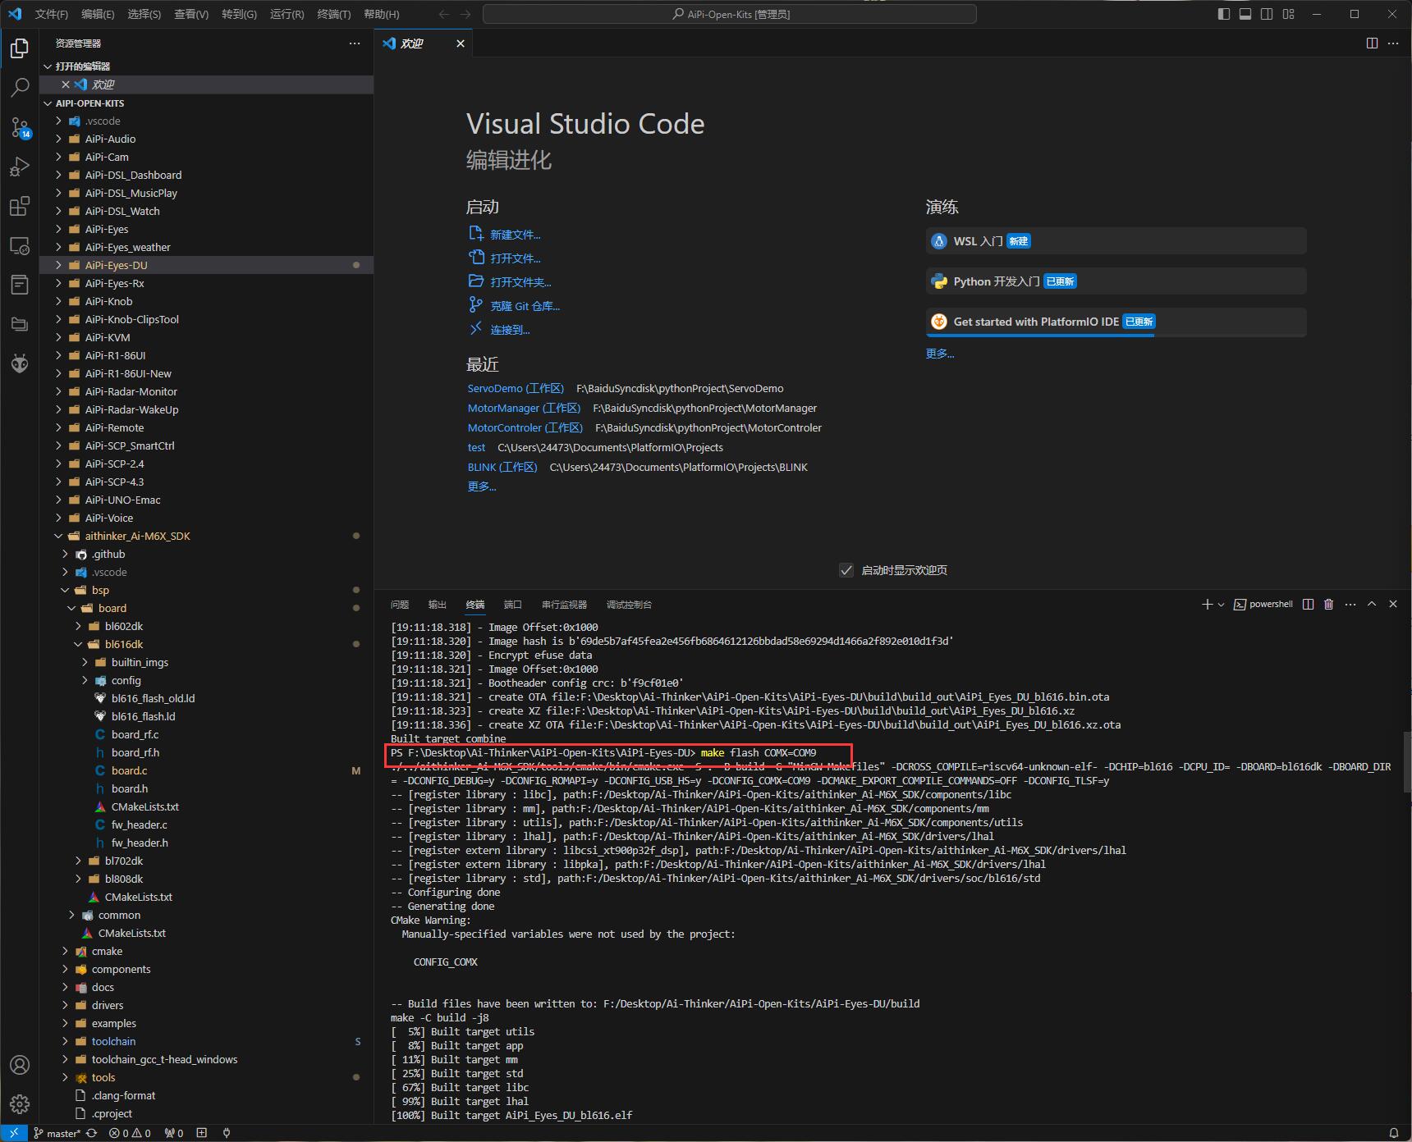Click navigate back arrow in title bar
Screen dimensions: 1412x1142
(x=444, y=14)
